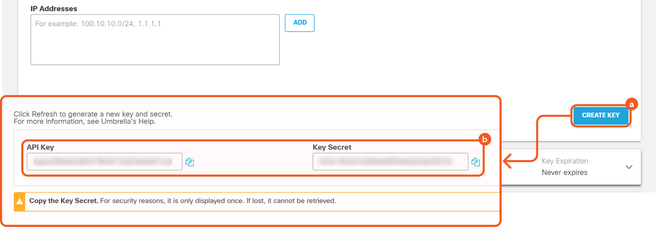Copy the API Key to clipboard

click(190, 162)
